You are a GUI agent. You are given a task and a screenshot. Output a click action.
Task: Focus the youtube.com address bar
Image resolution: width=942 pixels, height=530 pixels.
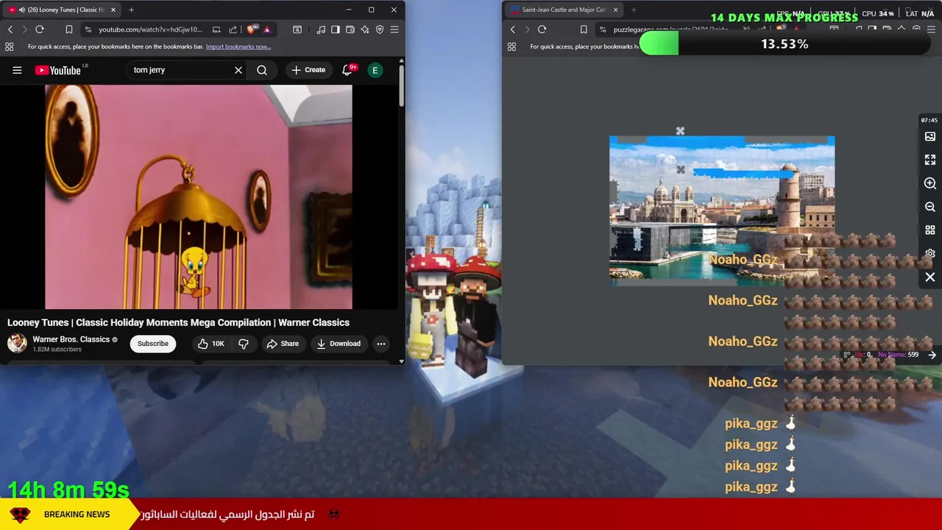150,29
